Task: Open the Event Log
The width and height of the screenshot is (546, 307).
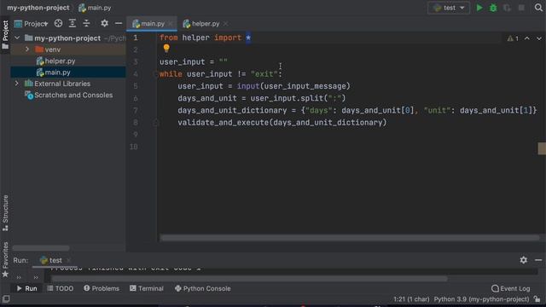Action: click(510, 288)
